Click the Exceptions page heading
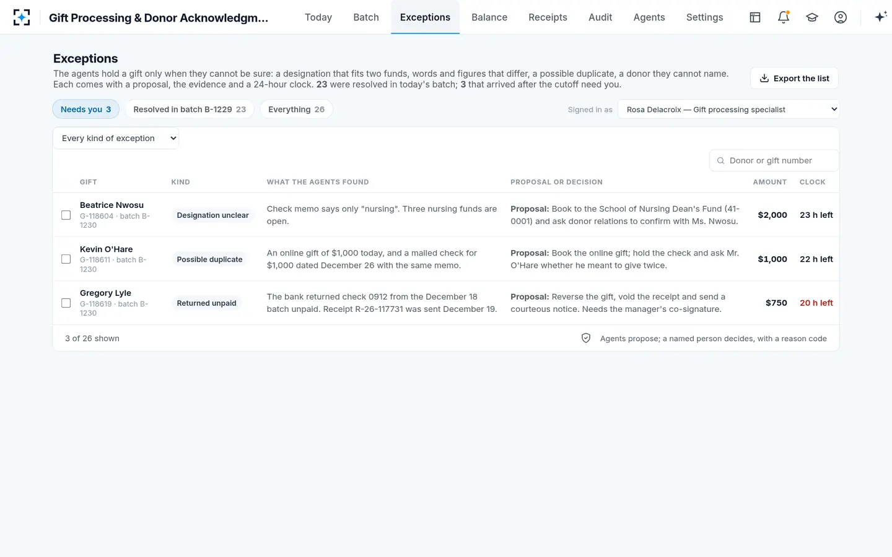 (85, 59)
